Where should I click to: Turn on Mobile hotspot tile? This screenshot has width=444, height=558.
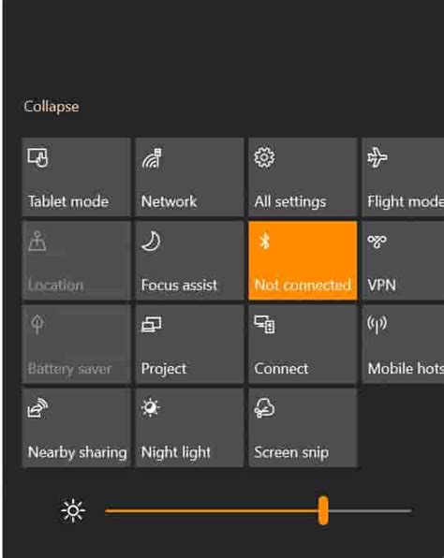tap(403, 345)
